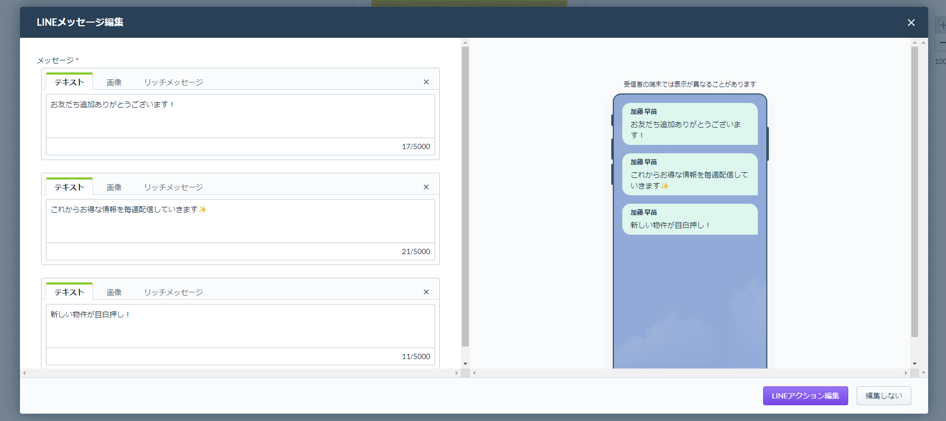Switch third message block to リッチメッセージ tab
This screenshot has height=421, width=946.
[x=173, y=292]
